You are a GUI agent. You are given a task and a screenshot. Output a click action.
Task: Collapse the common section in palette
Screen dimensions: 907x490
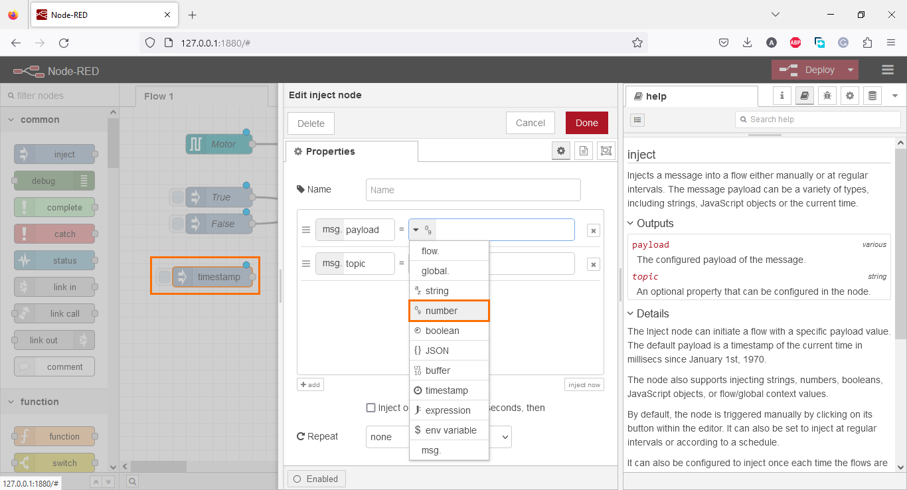pyautogui.click(x=10, y=120)
